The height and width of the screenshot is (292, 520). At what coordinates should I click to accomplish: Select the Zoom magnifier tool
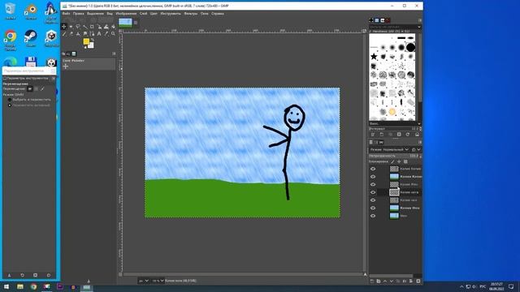pyautogui.click(x=114, y=34)
